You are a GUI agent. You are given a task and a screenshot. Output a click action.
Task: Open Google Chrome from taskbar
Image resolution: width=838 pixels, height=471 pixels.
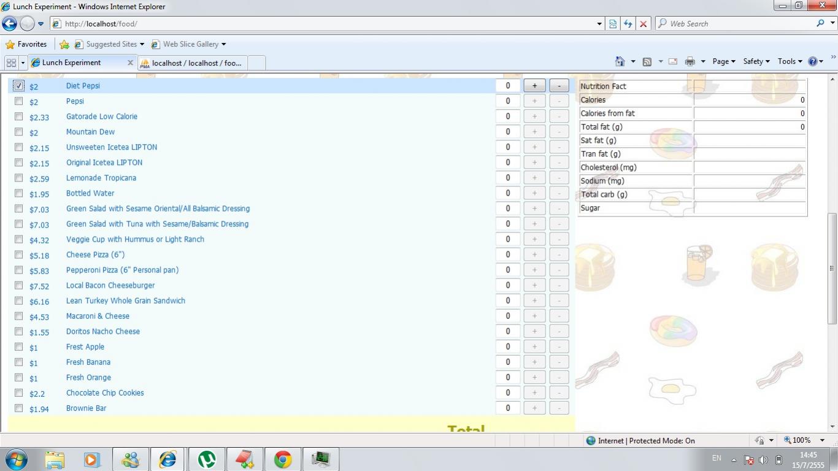283,459
